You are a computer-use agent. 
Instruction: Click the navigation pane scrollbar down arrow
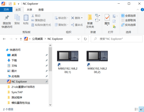50,105
